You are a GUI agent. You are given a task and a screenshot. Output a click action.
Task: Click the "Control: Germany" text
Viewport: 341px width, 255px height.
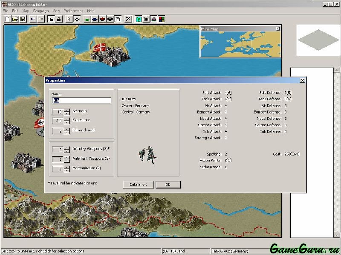[x=136, y=112]
